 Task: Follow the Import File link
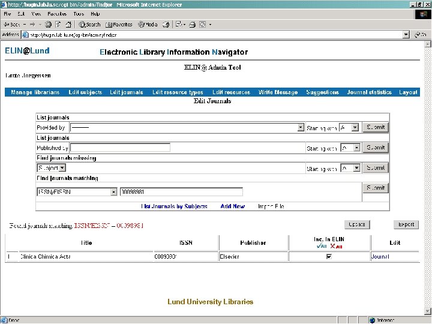[271, 206]
